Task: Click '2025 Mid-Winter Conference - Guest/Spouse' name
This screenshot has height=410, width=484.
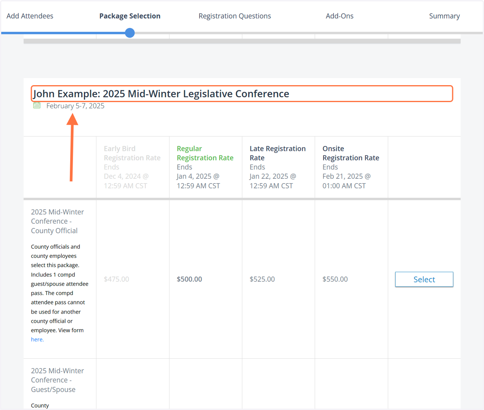Action: coord(58,380)
